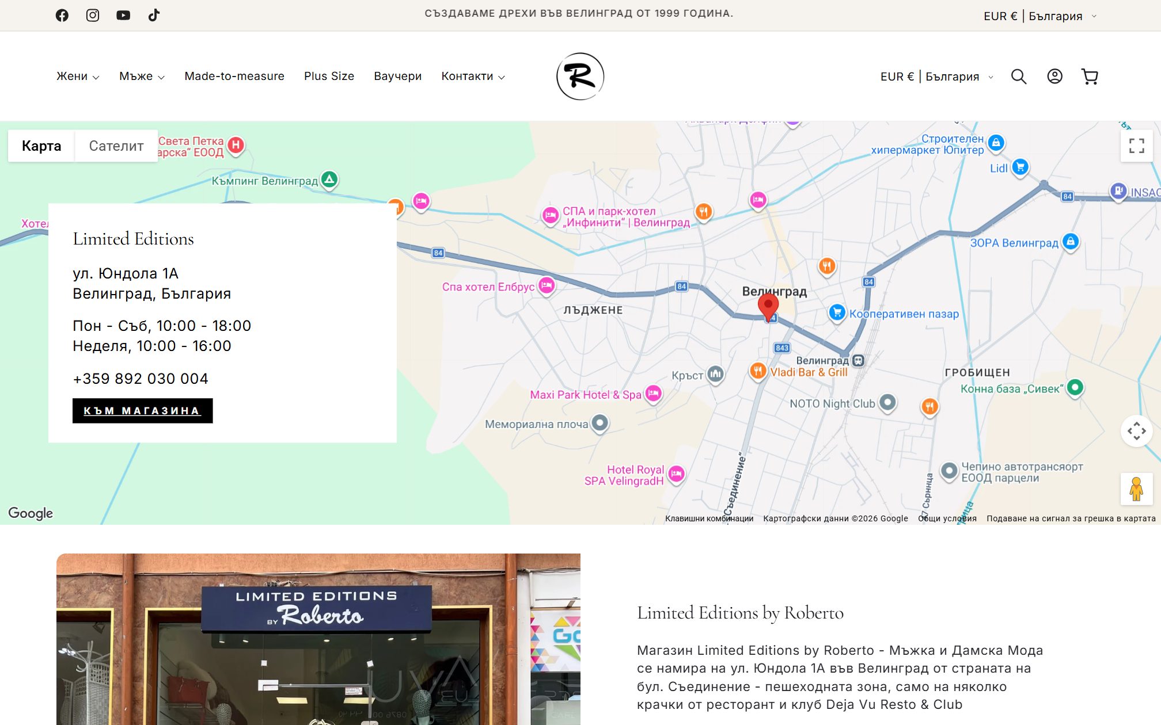
Task: Click the Lidl shopping cart marker
Action: 1020,167
